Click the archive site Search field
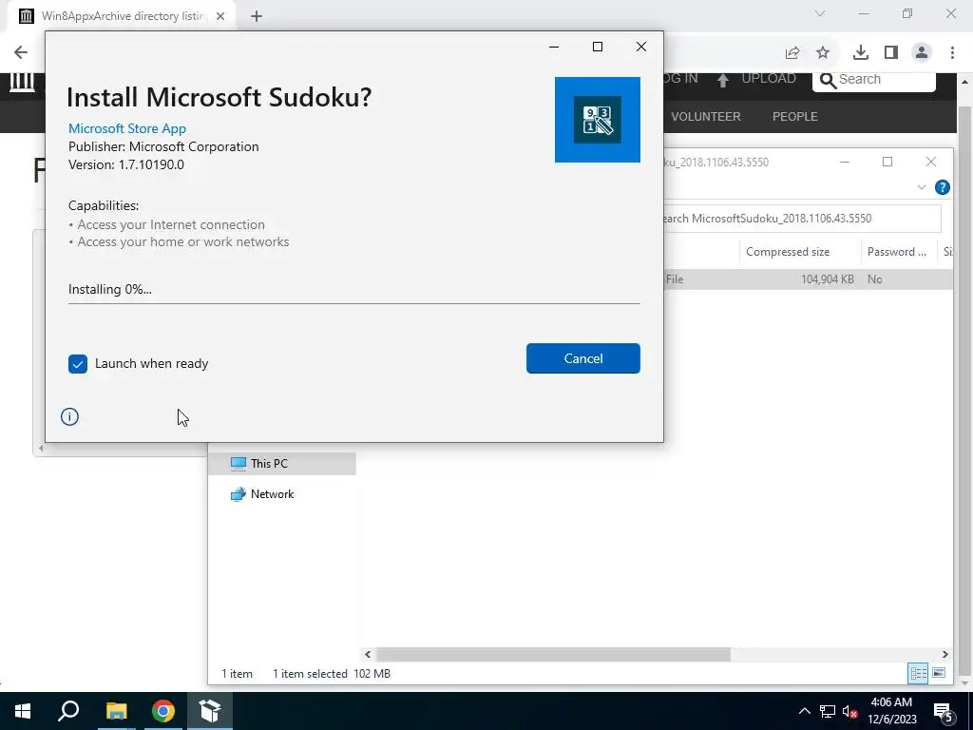Image resolution: width=973 pixels, height=730 pixels. (874, 80)
